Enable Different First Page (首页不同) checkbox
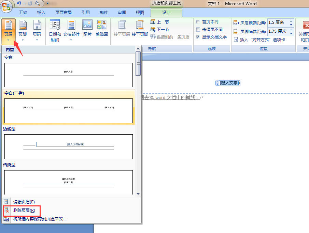The width and height of the screenshot is (309, 233). point(198,22)
